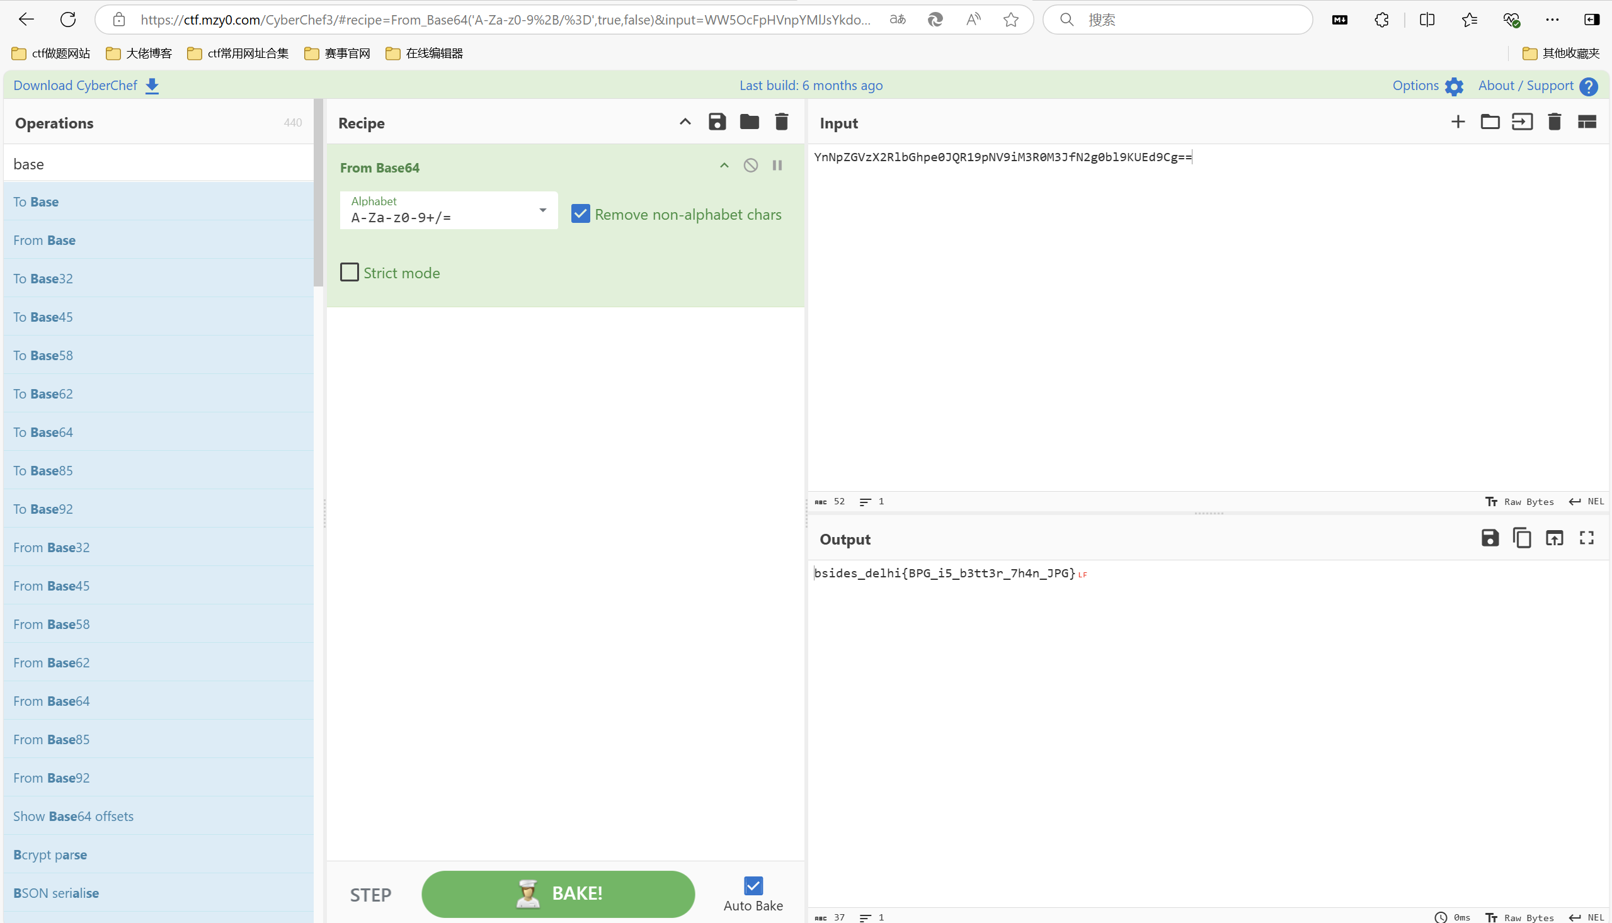Open the Alphabet dropdown
Image resolution: width=1612 pixels, height=923 pixels.
coord(449,210)
